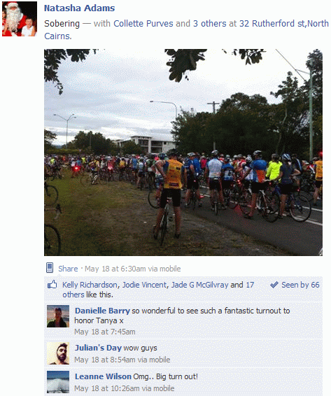The height and width of the screenshot is (396, 331).
Task: View Jodie Vincent's profile from likes
Action: (144, 285)
